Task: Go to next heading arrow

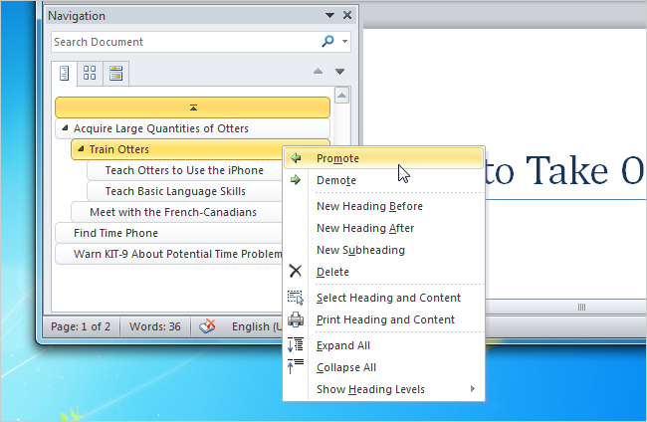Action: [x=339, y=72]
